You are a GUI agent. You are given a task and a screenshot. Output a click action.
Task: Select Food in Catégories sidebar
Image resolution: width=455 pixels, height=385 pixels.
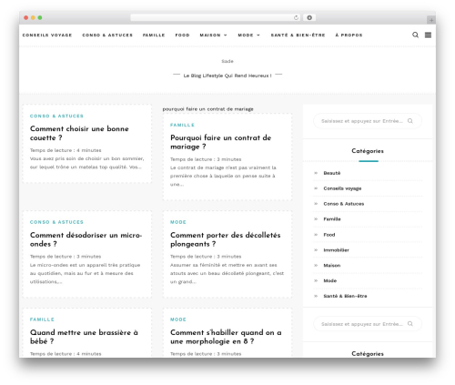[329, 235]
